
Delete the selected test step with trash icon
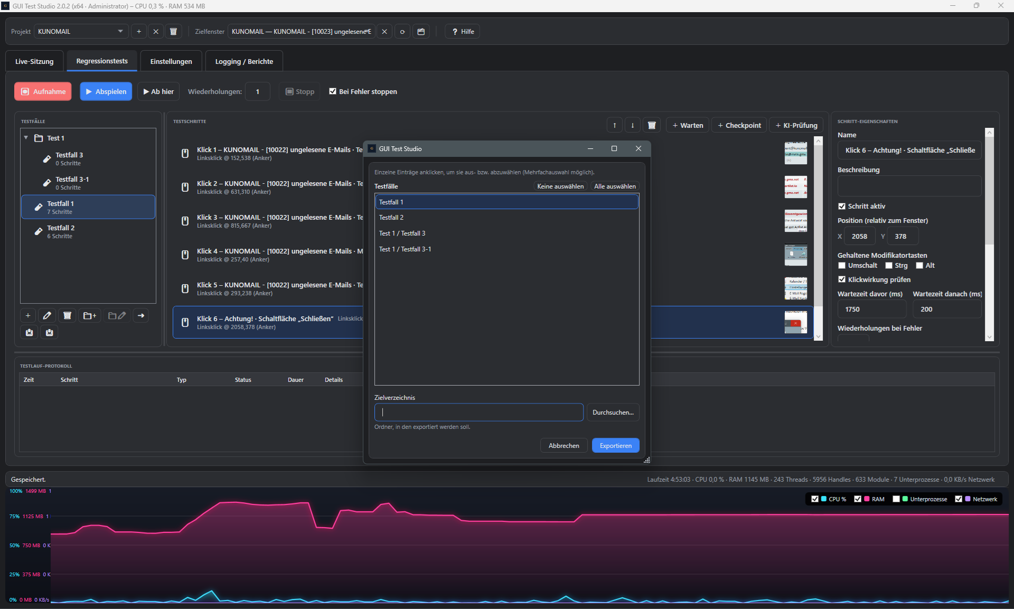point(652,126)
